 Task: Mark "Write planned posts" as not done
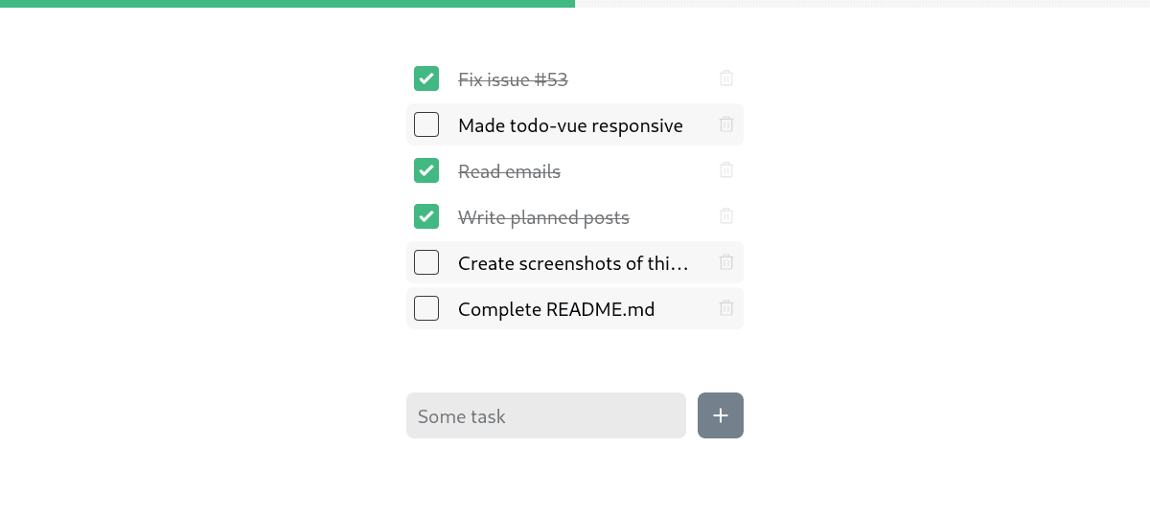[426, 216]
